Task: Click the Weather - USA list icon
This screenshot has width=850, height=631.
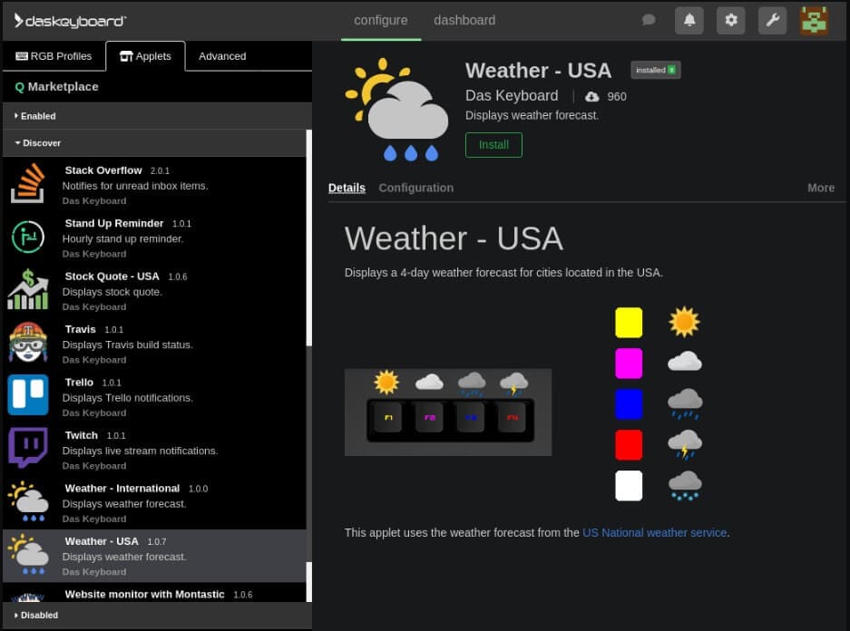Action: coord(28,554)
